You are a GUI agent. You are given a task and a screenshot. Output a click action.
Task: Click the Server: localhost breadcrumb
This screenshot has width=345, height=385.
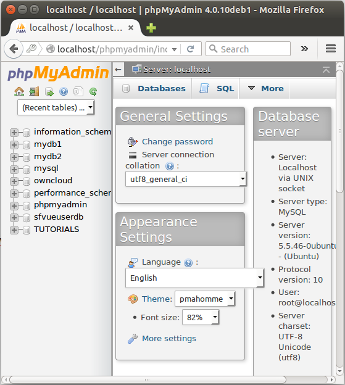[x=177, y=70]
